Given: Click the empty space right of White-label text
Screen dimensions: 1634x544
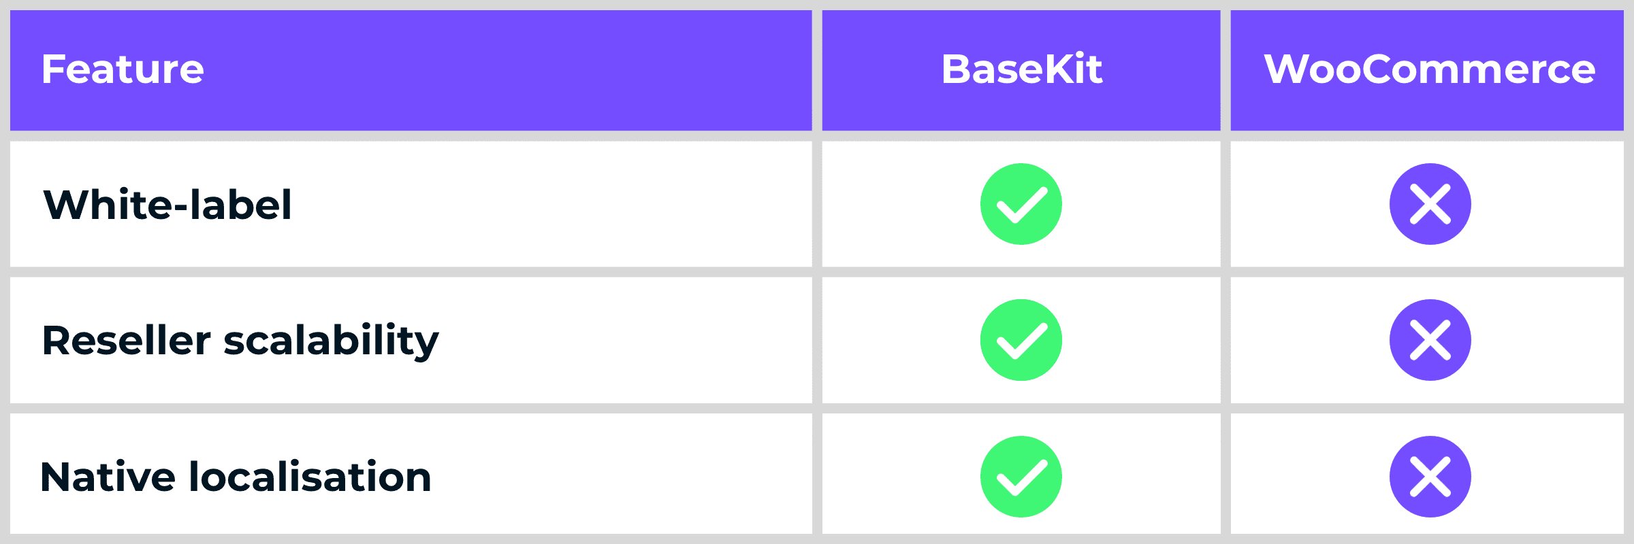Looking at the screenshot, I should [545, 204].
